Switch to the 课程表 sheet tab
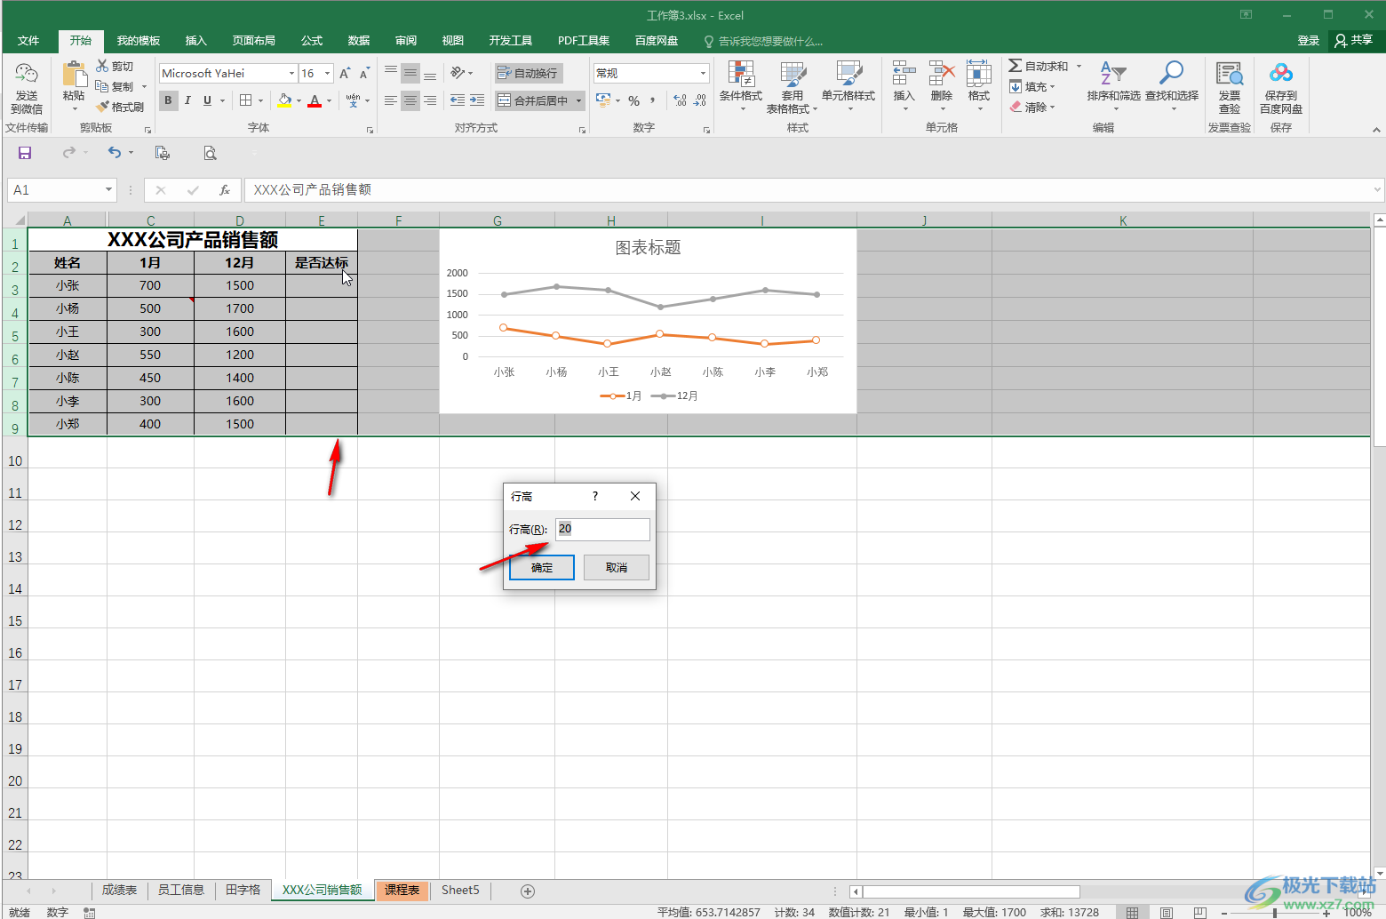This screenshot has height=919, width=1386. click(402, 890)
